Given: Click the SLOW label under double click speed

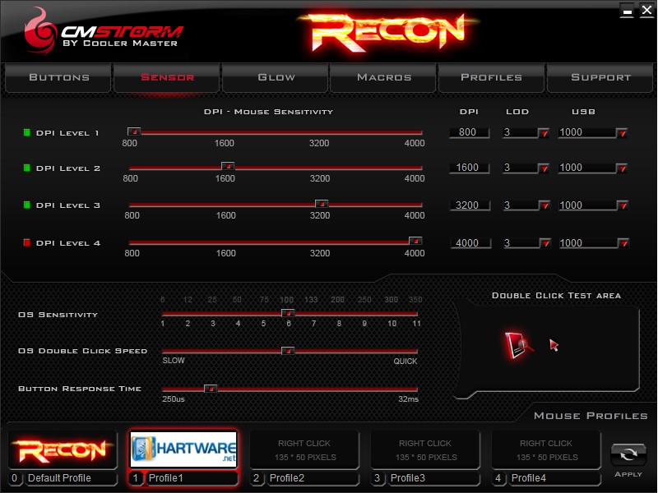Looking at the screenshot, I should coord(174,361).
